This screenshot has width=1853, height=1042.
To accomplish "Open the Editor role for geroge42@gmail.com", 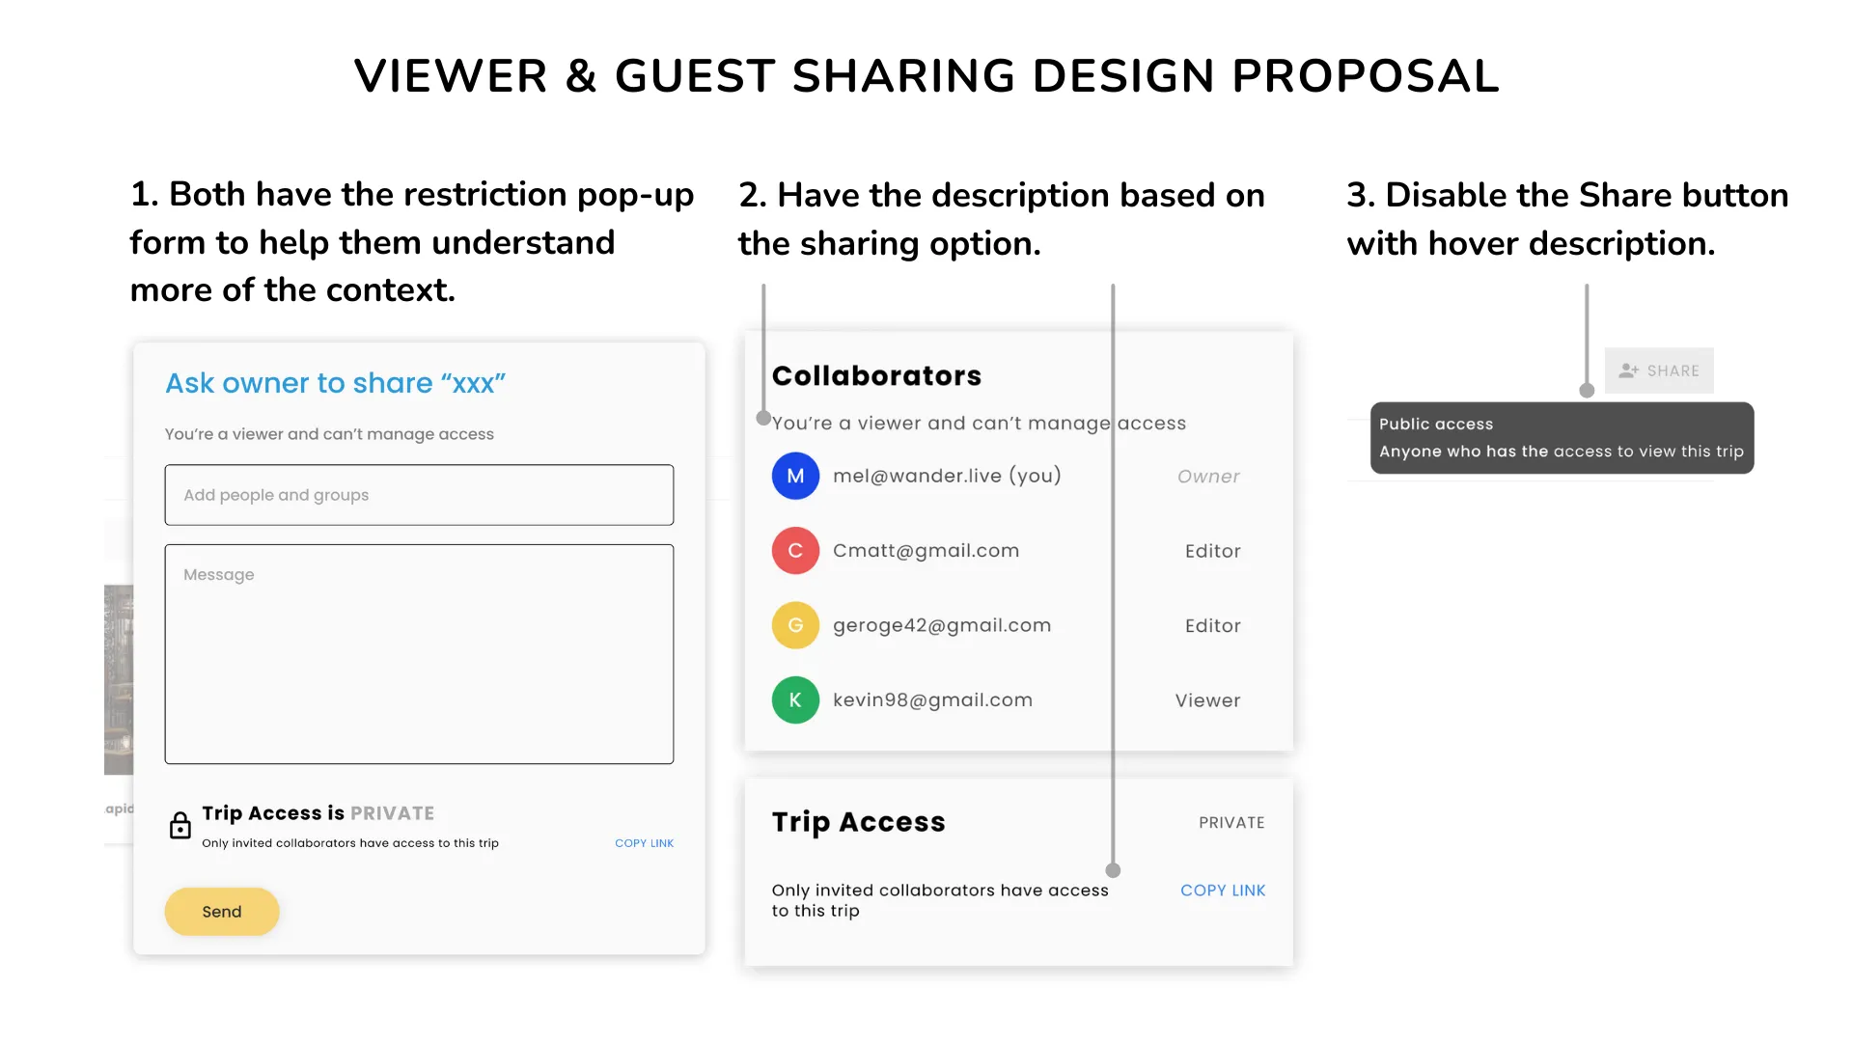I will click(1213, 626).
